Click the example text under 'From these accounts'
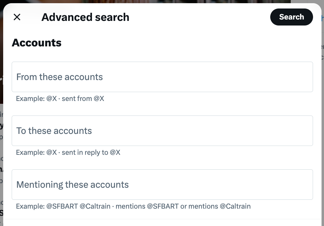The image size is (324, 226). pyautogui.click(x=60, y=98)
